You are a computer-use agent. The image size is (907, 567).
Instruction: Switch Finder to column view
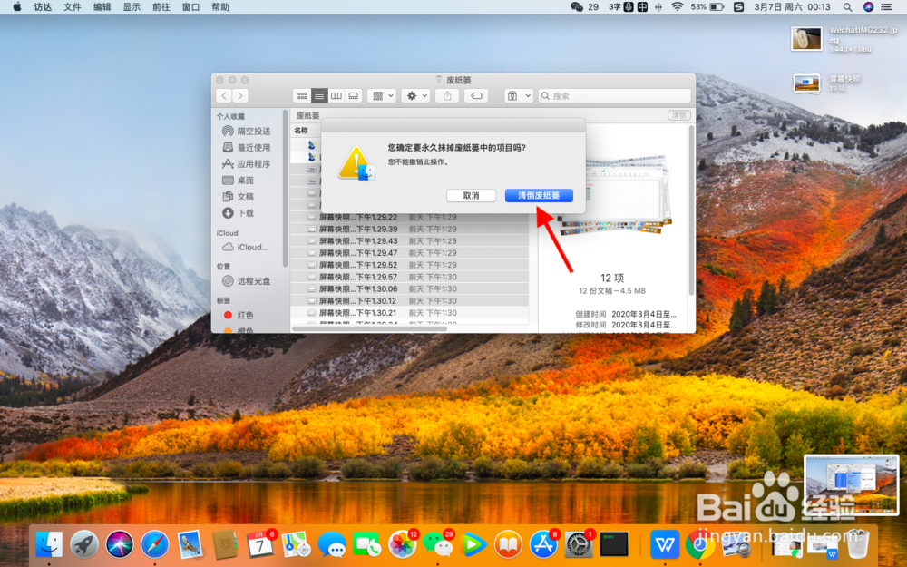(336, 96)
